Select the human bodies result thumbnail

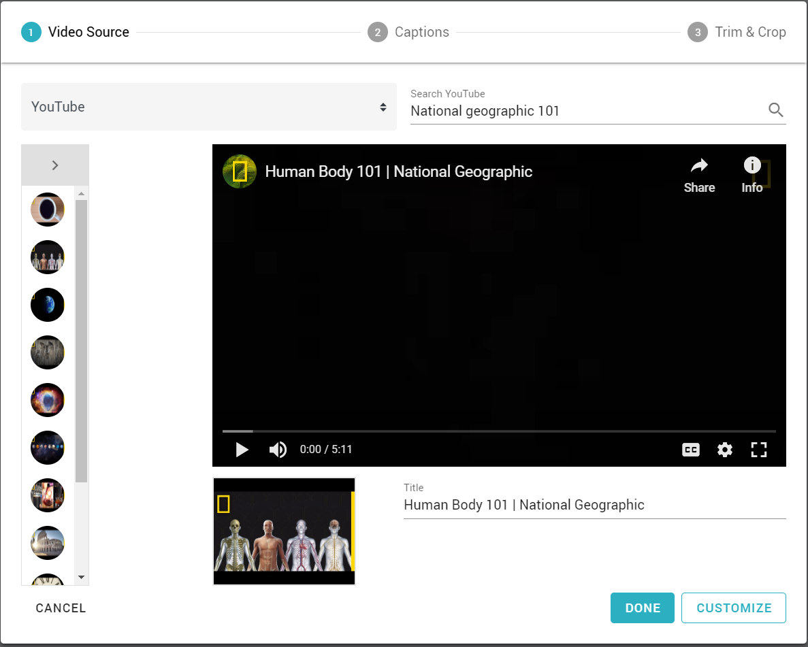(x=48, y=257)
